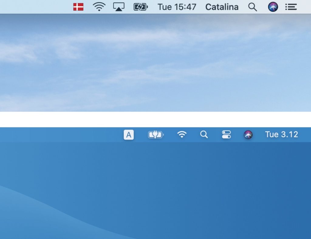Screen dimensions: 311x239
Task: Click the black charging battery icon in the top bar
Action: 141,7
